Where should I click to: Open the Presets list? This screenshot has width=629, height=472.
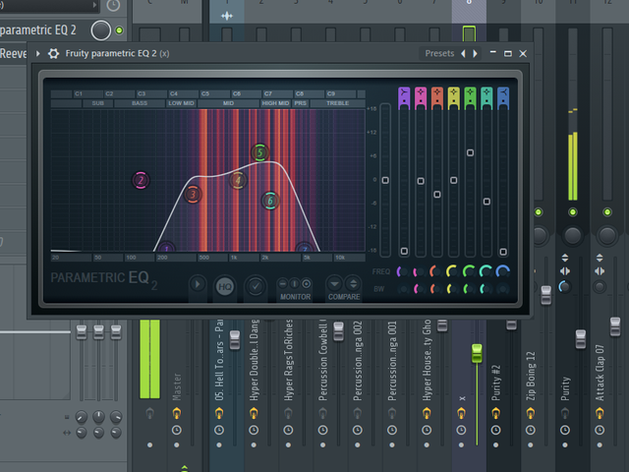coord(439,53)
